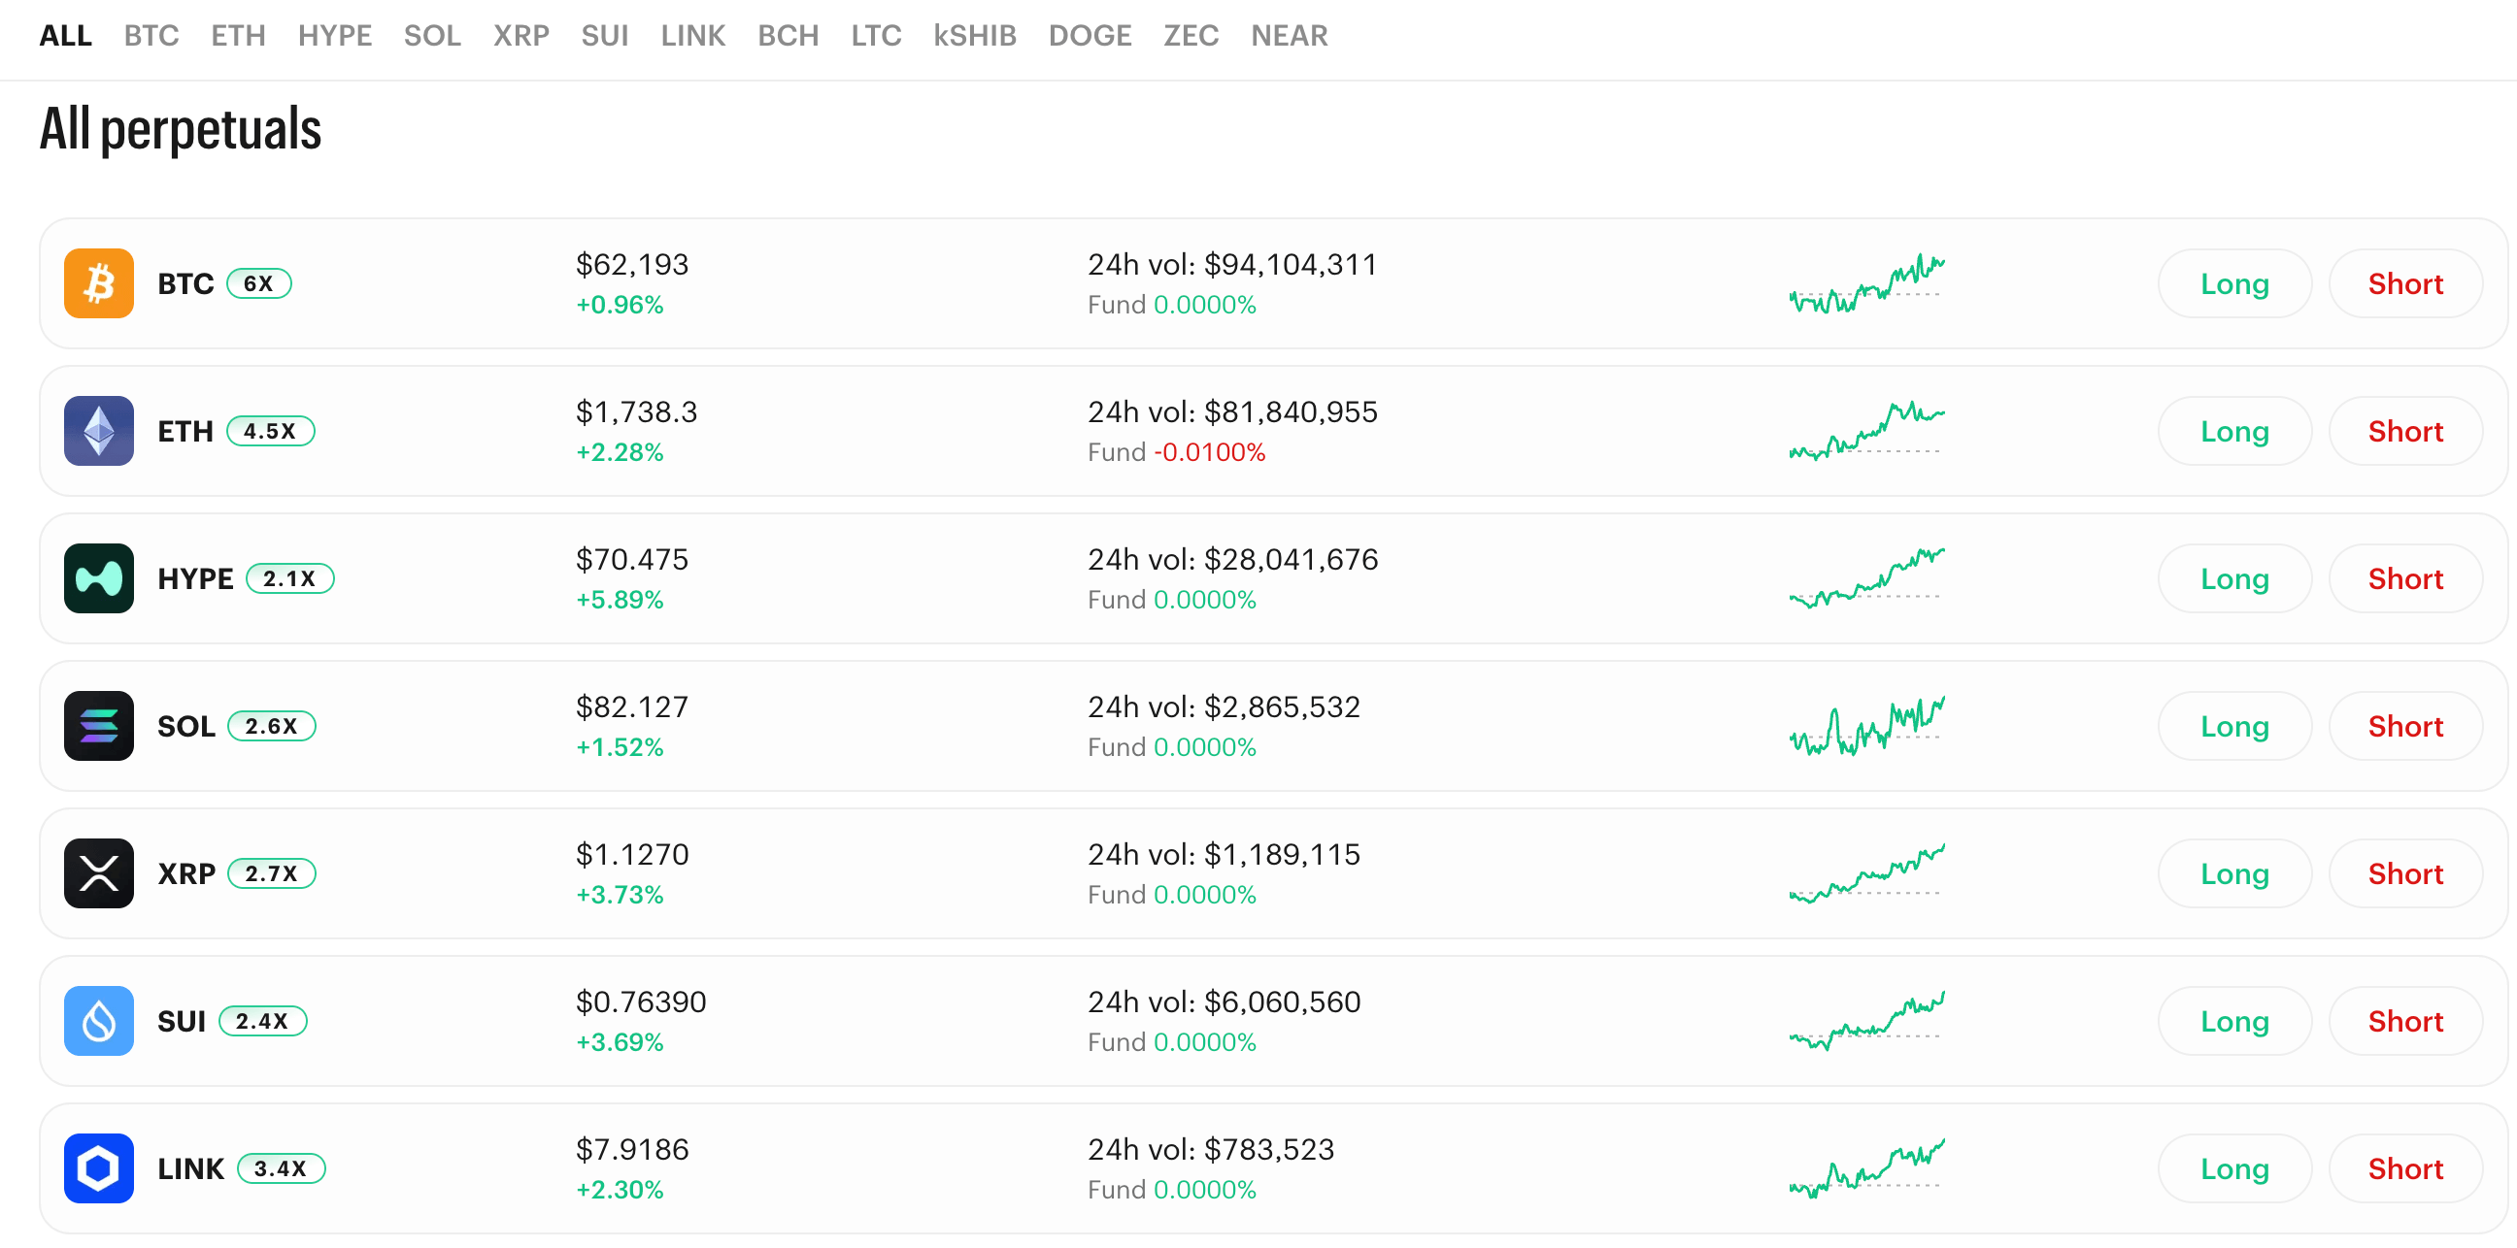This screenshot has height=1248, width=2517.
Task: Switch to the NEAR tab
Action: click(x=1290, y=36)
